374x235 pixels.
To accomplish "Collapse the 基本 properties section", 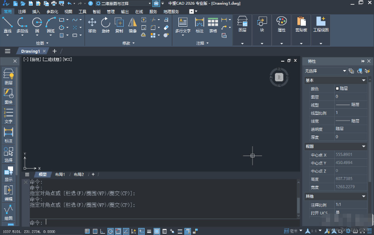I will point(364,80).
